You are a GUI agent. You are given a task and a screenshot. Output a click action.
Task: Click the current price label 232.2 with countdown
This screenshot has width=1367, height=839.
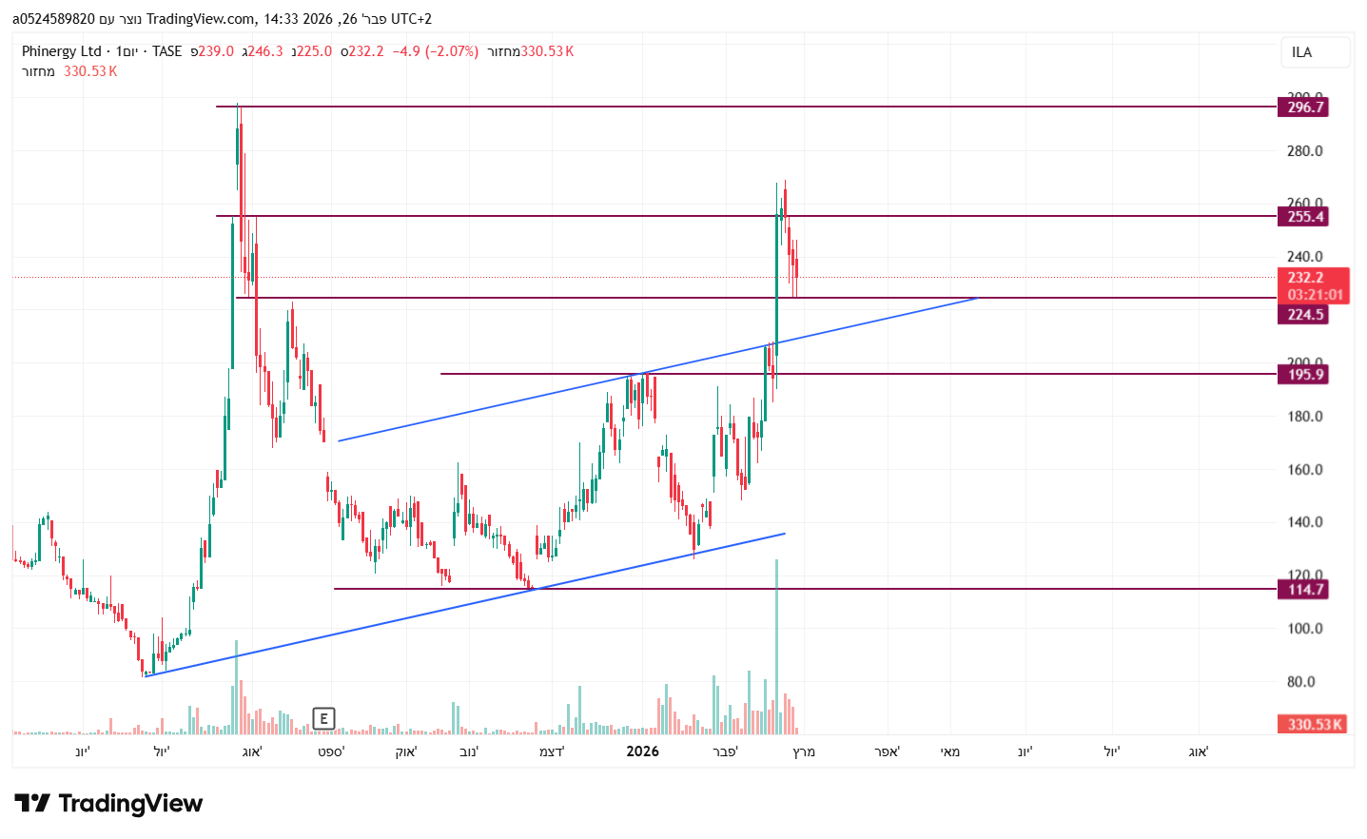pos(1315,285)
